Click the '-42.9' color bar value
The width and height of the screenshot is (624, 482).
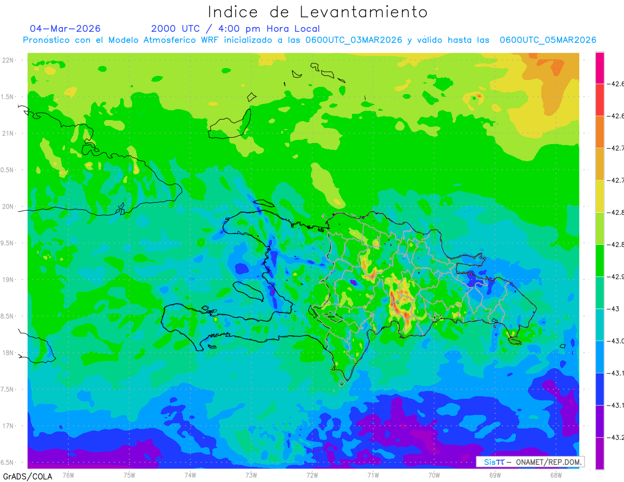pos(616,277)
